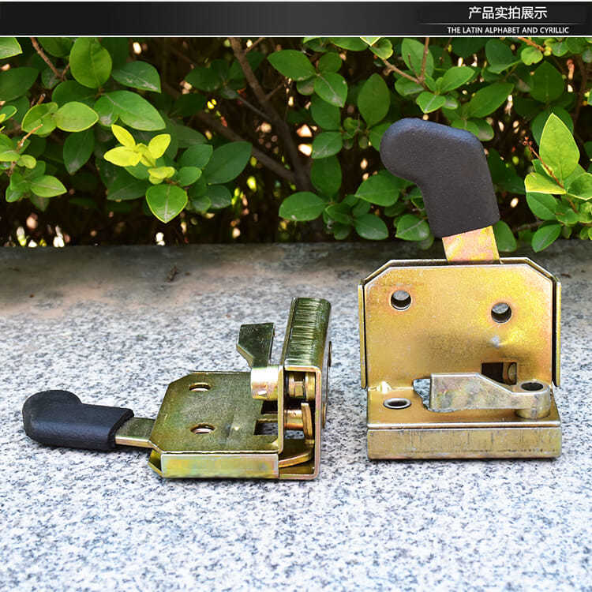Screen dimensions: 592x592
Task: Click the bolt nut on the left latch
Action: click(x=297, y=387)
